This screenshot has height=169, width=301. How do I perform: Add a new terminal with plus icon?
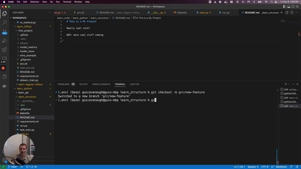(285, 84)
